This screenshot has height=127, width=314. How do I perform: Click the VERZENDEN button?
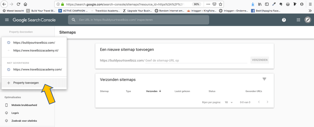point(259,60)
